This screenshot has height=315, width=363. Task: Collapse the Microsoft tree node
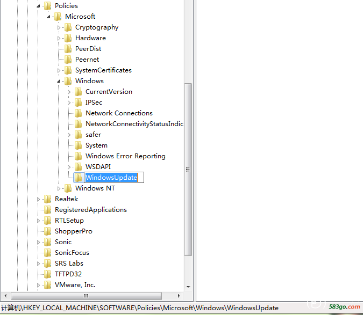click(x=48, y=17)
